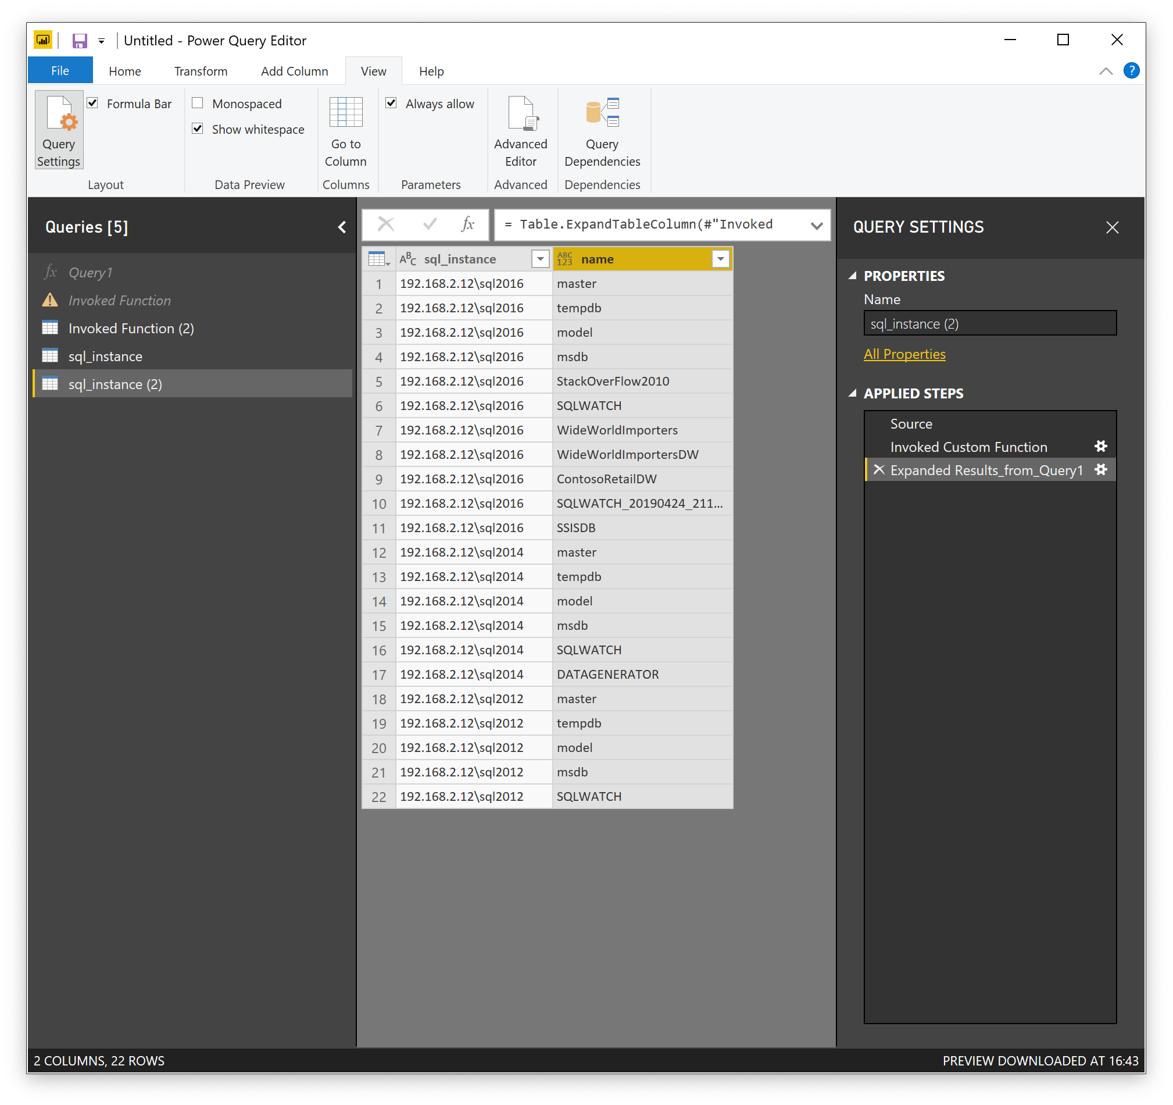Open the File menu
The image size is (1173, 1105).
[60, 71]
